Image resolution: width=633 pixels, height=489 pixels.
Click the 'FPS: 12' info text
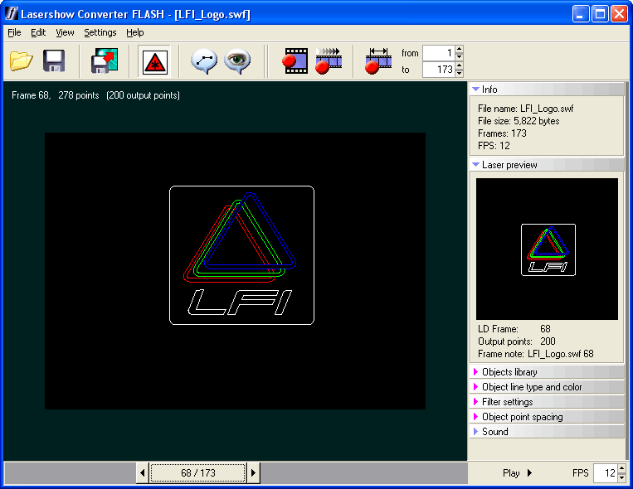pyautogui.click(x=494, y=146)
